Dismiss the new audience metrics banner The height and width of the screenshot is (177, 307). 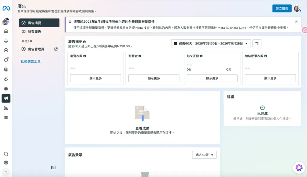pos(296,22)
